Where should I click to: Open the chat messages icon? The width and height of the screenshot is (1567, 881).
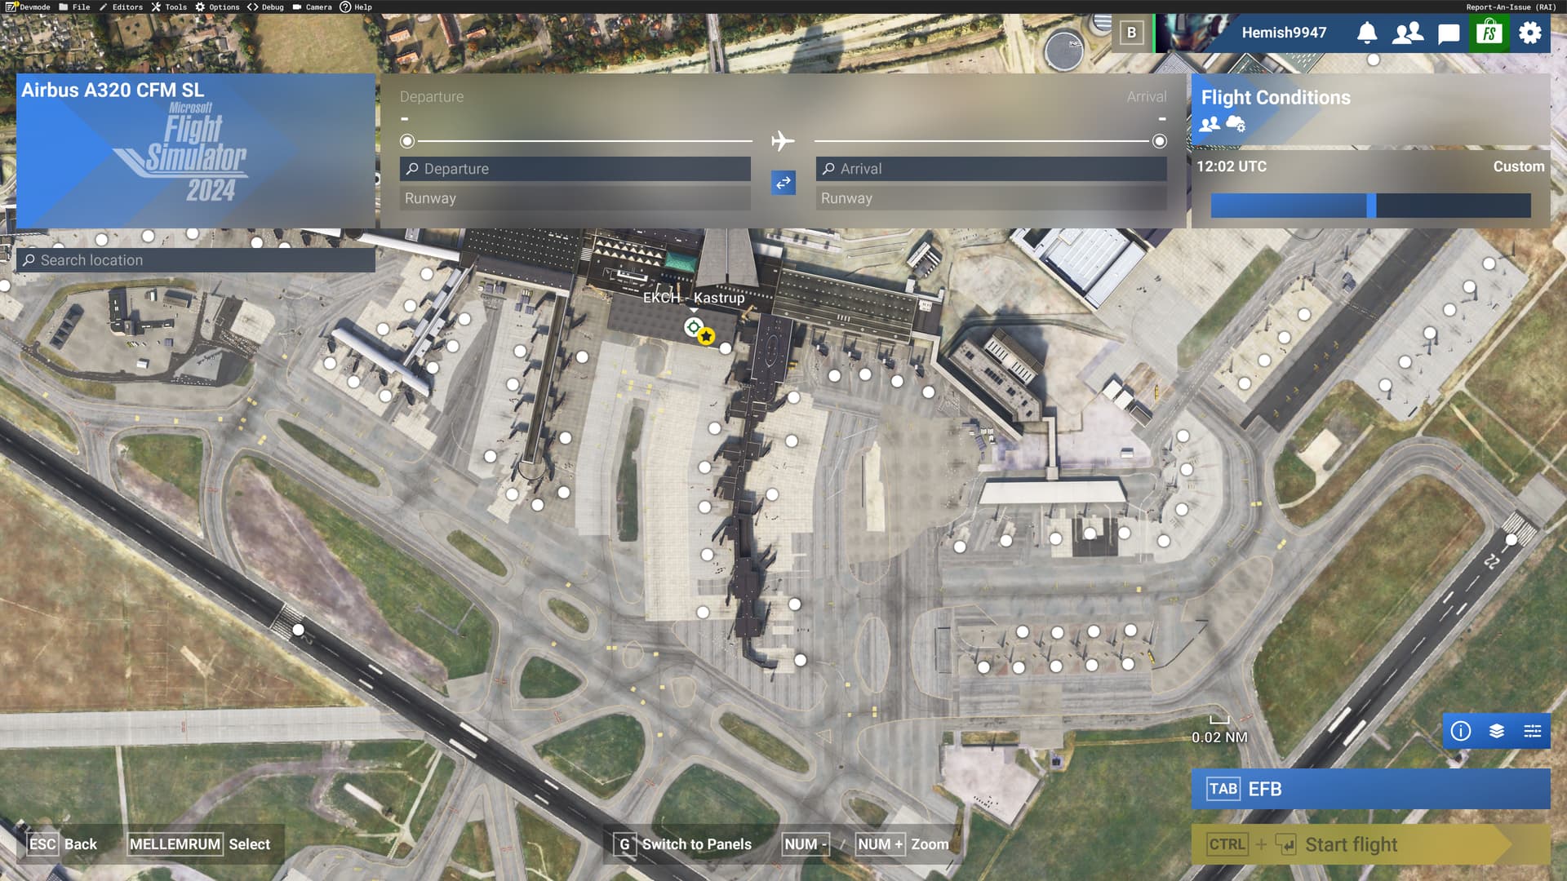click(1448, 33)
